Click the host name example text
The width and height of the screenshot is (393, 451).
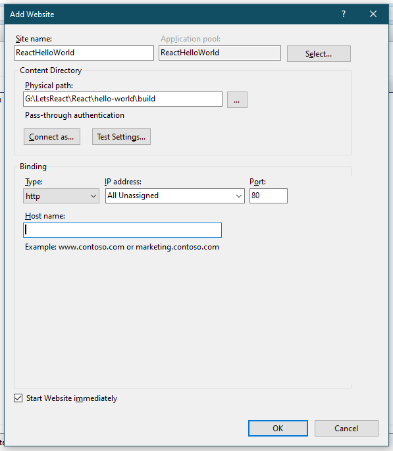click(x=122, y=247)
